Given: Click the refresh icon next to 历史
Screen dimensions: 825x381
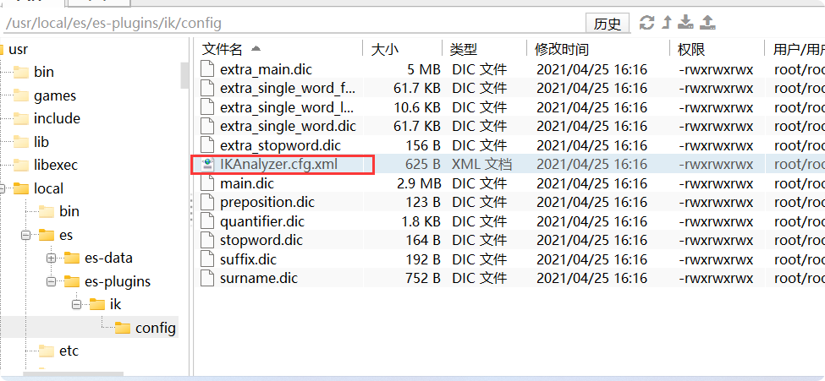Looking at the screenshot, I should tap(646, 23).
